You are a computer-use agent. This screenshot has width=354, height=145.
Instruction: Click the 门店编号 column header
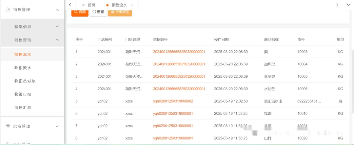coord(105,39)
